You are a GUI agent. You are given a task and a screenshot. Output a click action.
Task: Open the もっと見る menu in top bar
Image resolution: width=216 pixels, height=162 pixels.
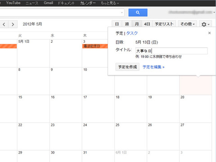point(110,3)
